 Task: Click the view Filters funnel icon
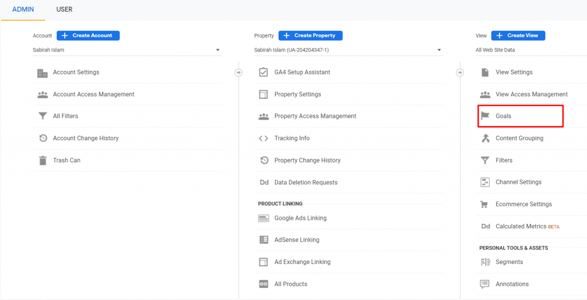pos(485,160)
